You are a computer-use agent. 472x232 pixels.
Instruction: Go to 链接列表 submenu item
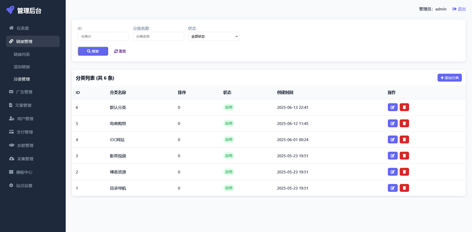tap(22, 54)
